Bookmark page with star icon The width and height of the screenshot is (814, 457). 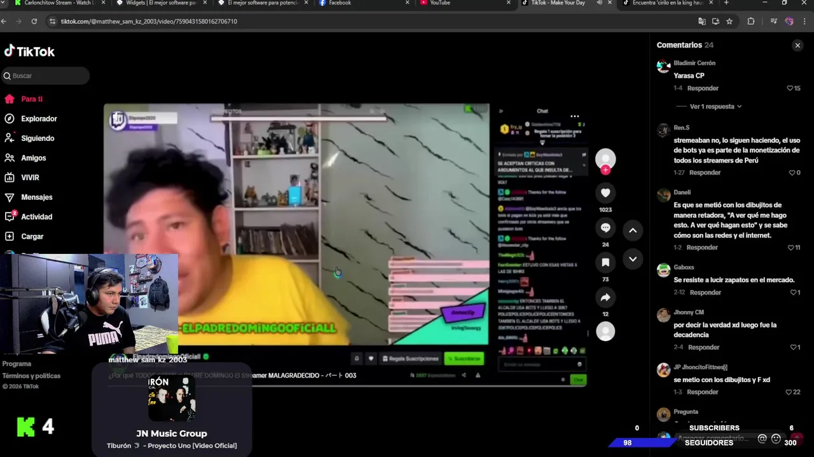729,22
